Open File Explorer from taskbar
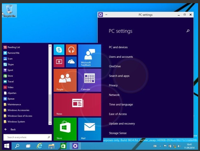This screenshot has height=151, width=200. pyautogui.click(x=51, y=146)
